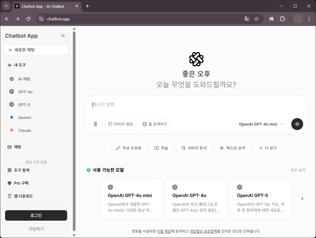Go back in browser history

[x=7, y=19]
